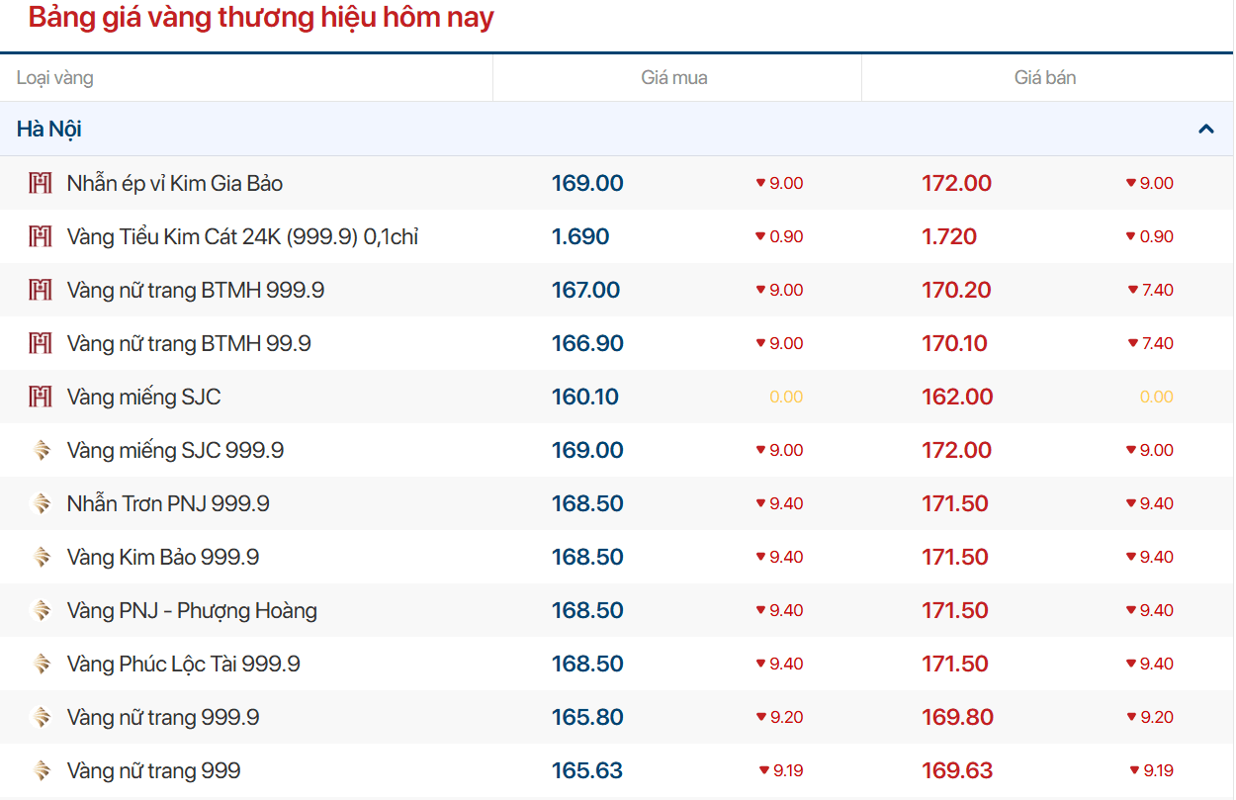Collapse the Hà Nội section with the chevron

pyautogui.click(x=1205, y=129)
